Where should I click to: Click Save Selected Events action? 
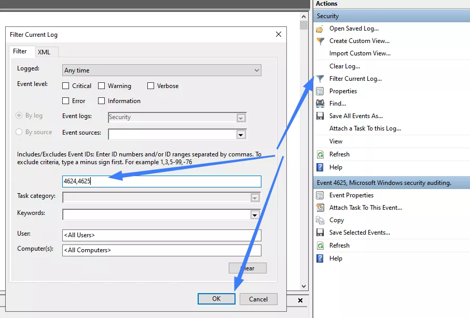point(359,233)
